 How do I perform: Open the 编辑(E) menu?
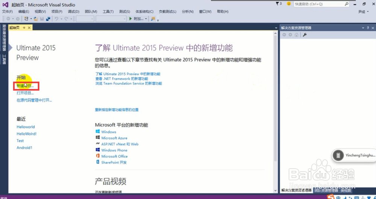click(23, 12)
